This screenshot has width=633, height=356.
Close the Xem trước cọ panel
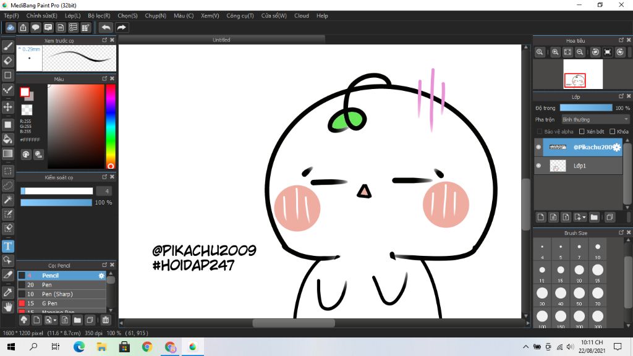point(113,40)
